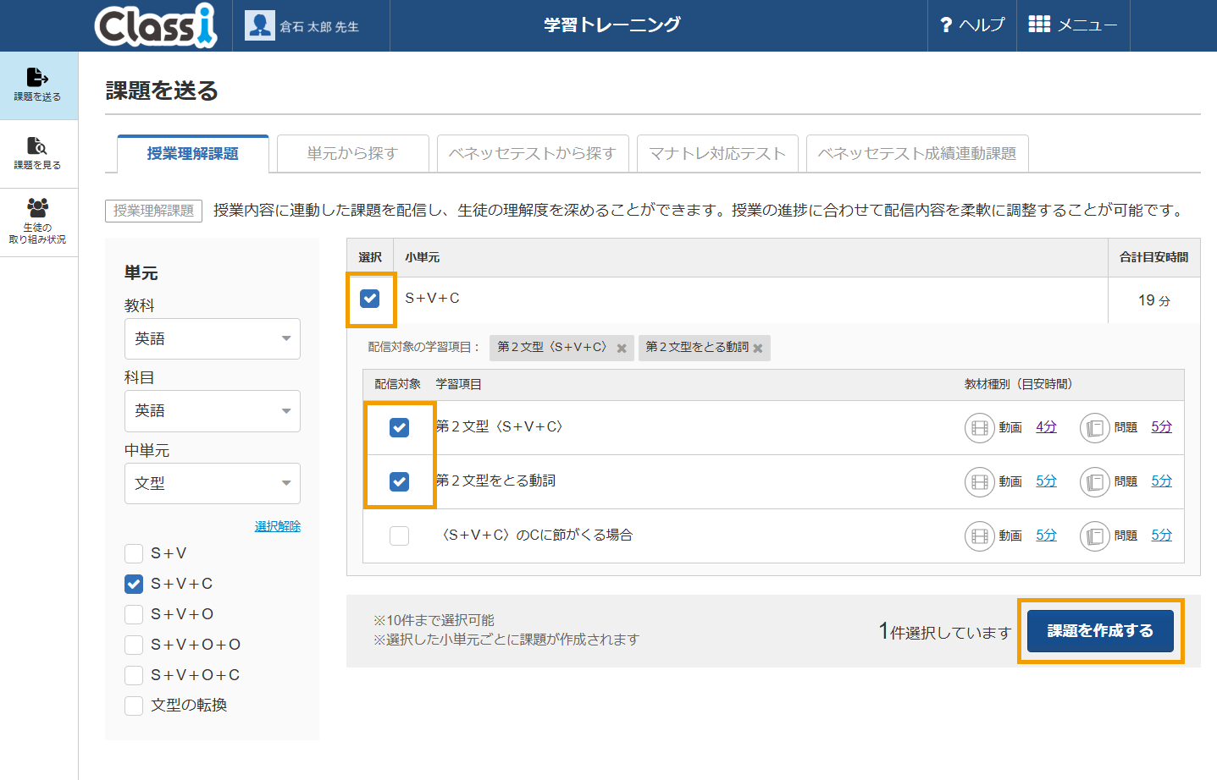
Task: Open 5分 problem link for 第2文型〈S+V+C〉
Action: tap(1161, 427)
